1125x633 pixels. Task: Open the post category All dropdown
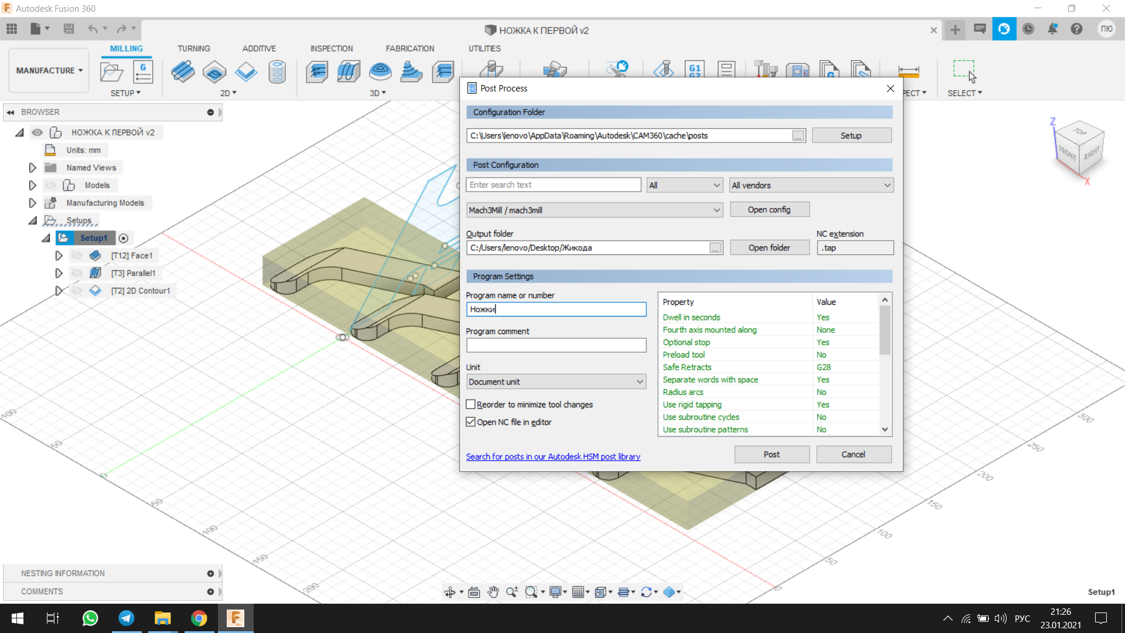(684, 185)
